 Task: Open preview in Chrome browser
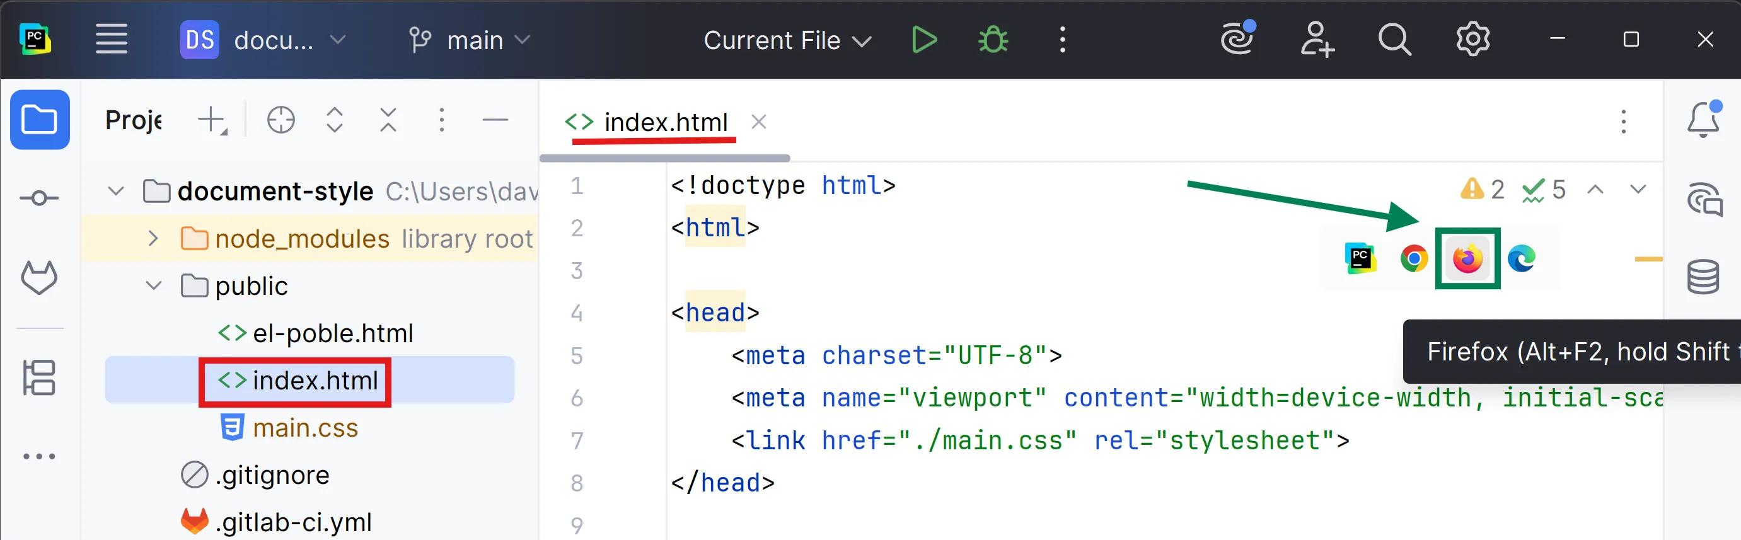pyautogui.click(x=1413, y=259)
